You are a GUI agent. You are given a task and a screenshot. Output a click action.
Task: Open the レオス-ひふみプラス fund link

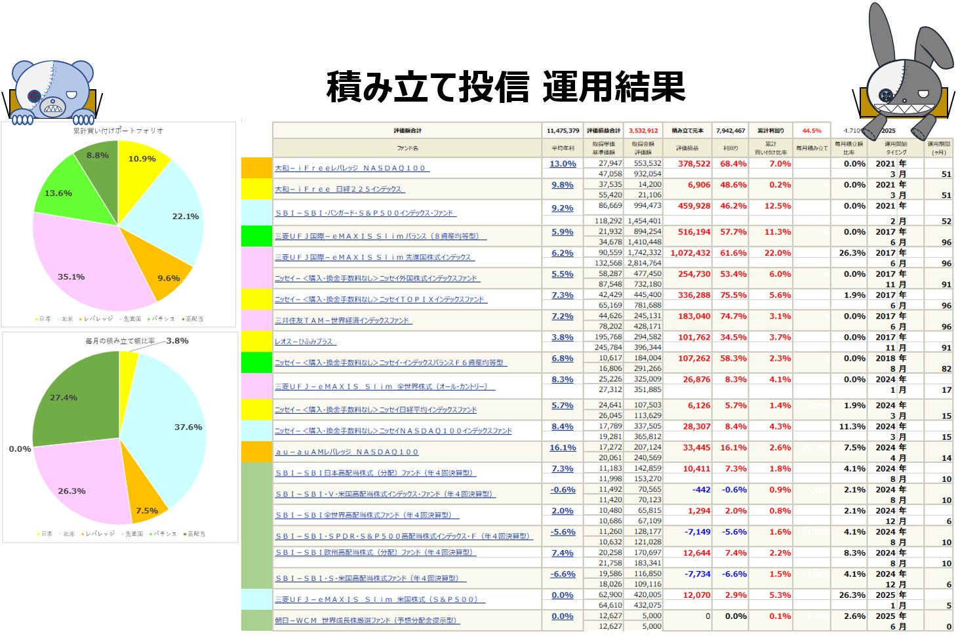305,342
